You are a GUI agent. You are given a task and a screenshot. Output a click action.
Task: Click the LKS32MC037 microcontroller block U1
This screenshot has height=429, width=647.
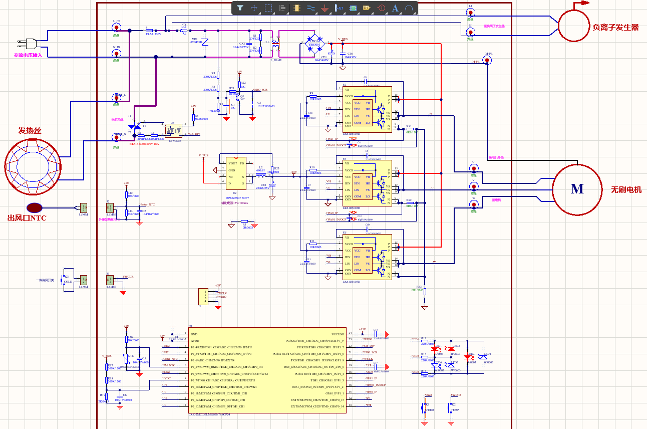coord(266,370)
